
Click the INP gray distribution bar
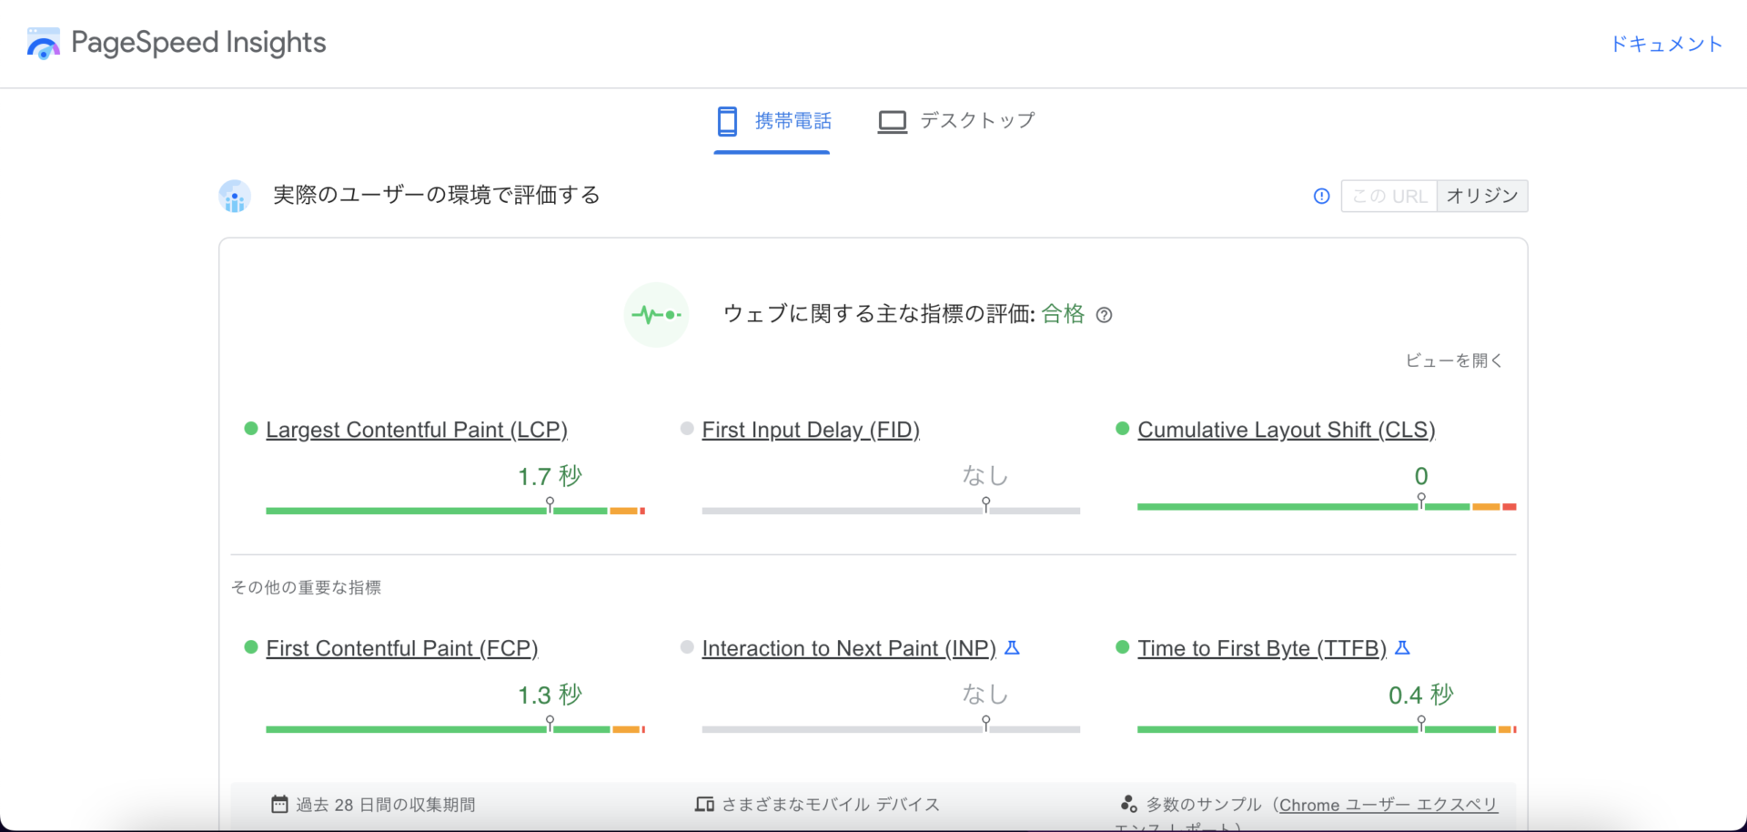(891, 729)
